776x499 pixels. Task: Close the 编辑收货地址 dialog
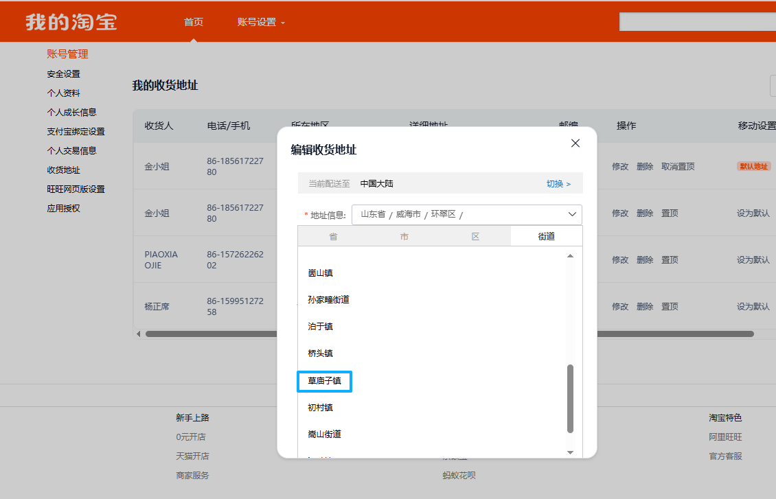[x=575, y=143]
